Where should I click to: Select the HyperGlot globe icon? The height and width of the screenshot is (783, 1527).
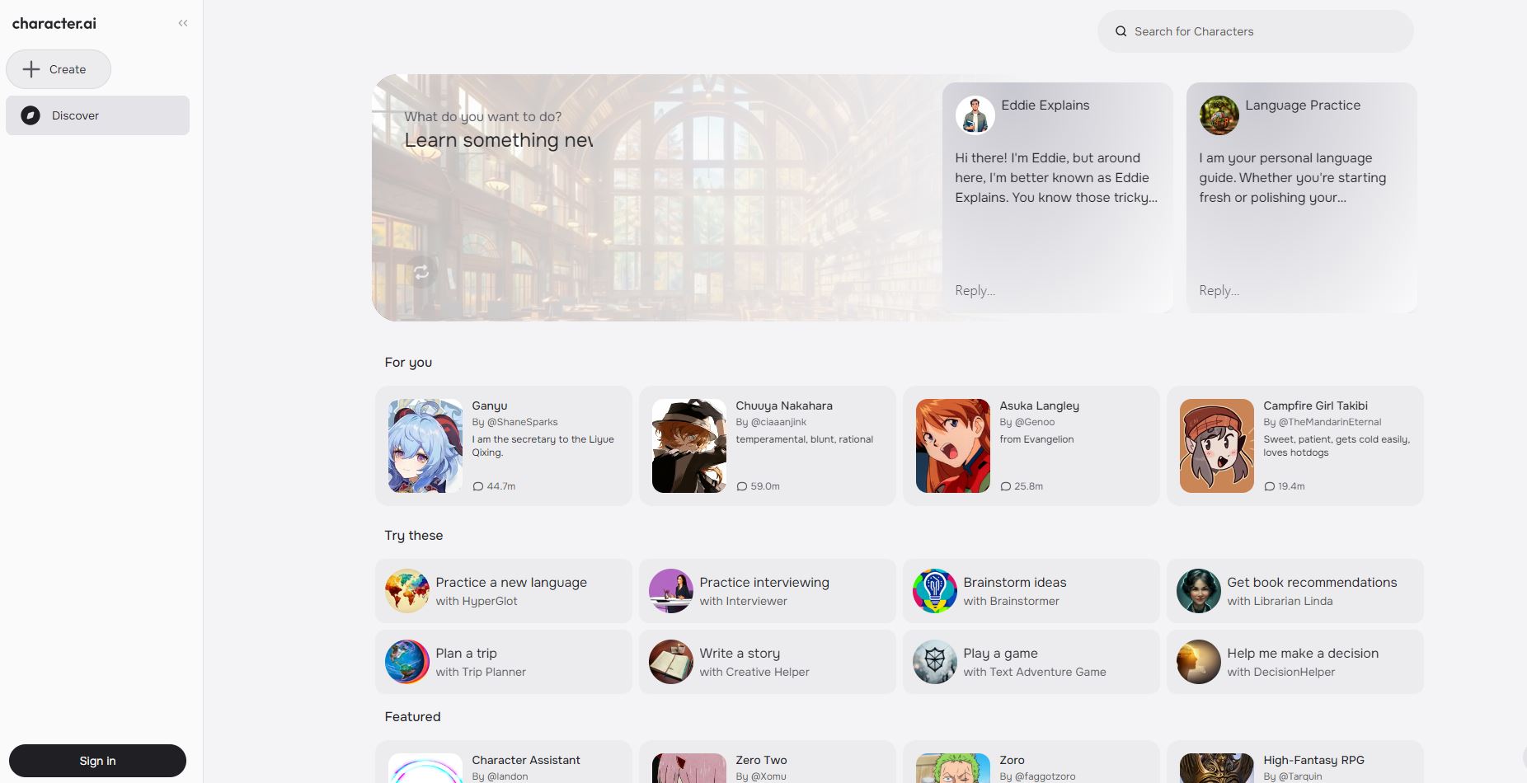407,591
